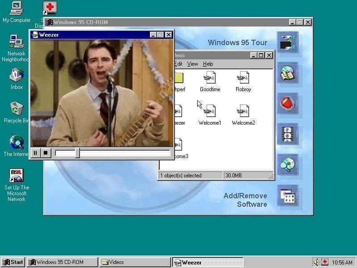Screen dimensions: 357x268
Task: Launch Set Up The Microsoft Network
Action: [17, 176]
